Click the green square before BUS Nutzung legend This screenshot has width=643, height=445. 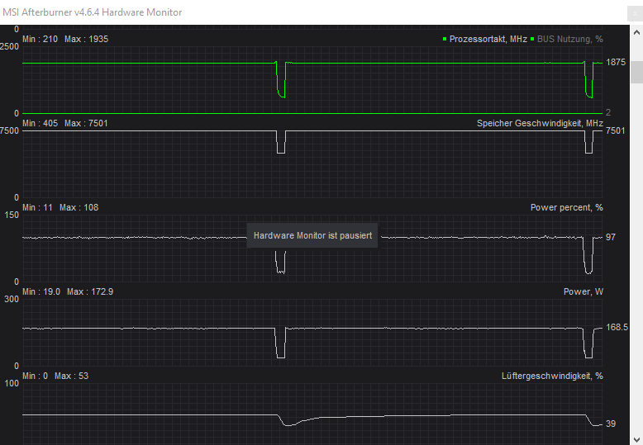click(x=532, y=39)
